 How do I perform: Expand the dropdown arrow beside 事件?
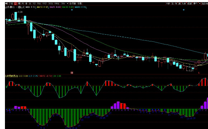pyautogui.click(x=200, y=4)
